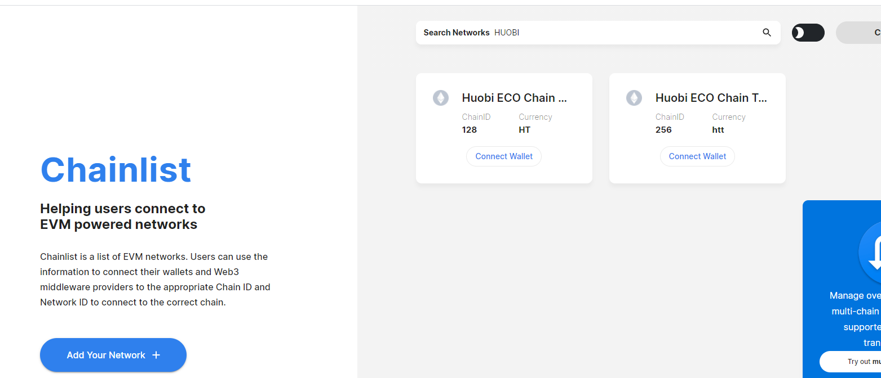Open Huobi ECO Chain Testnet via its title
The image size is (881, 378).
(x=710, y=97)
